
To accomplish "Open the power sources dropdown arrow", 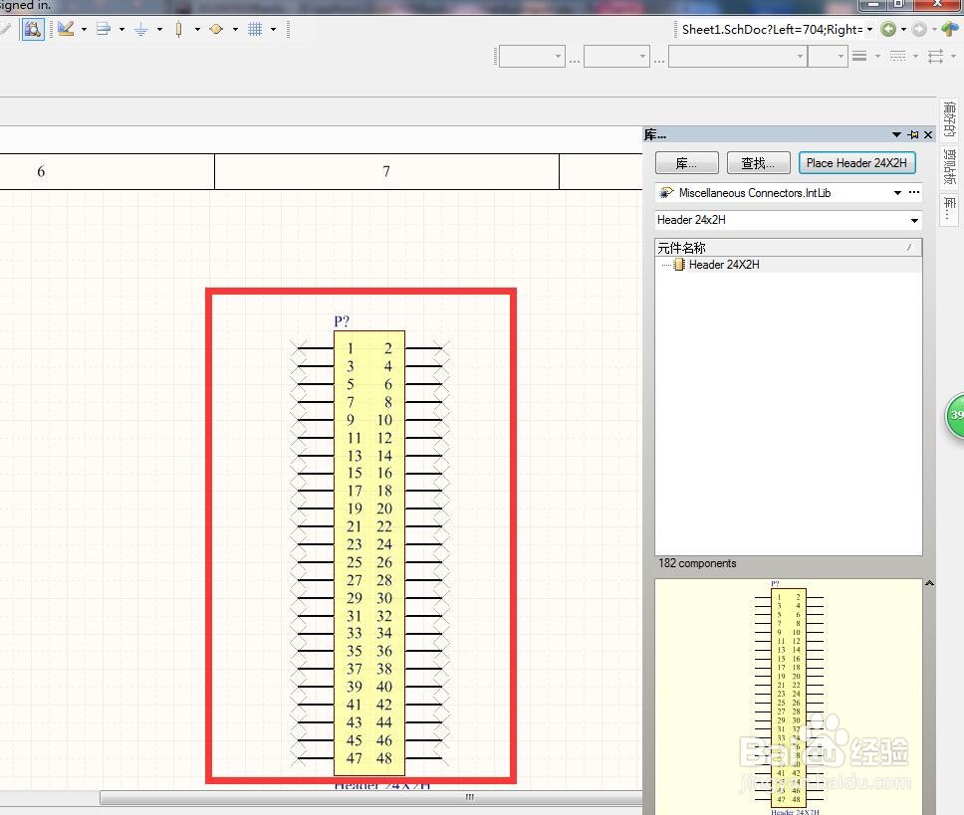I will click(x=160, y=29).
